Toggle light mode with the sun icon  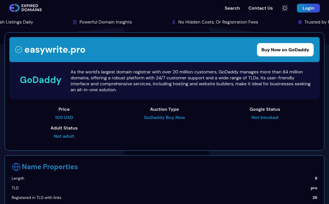coord(285,8)
